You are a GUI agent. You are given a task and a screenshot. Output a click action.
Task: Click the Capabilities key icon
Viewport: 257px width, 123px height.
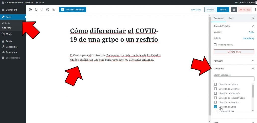point(3,47)
